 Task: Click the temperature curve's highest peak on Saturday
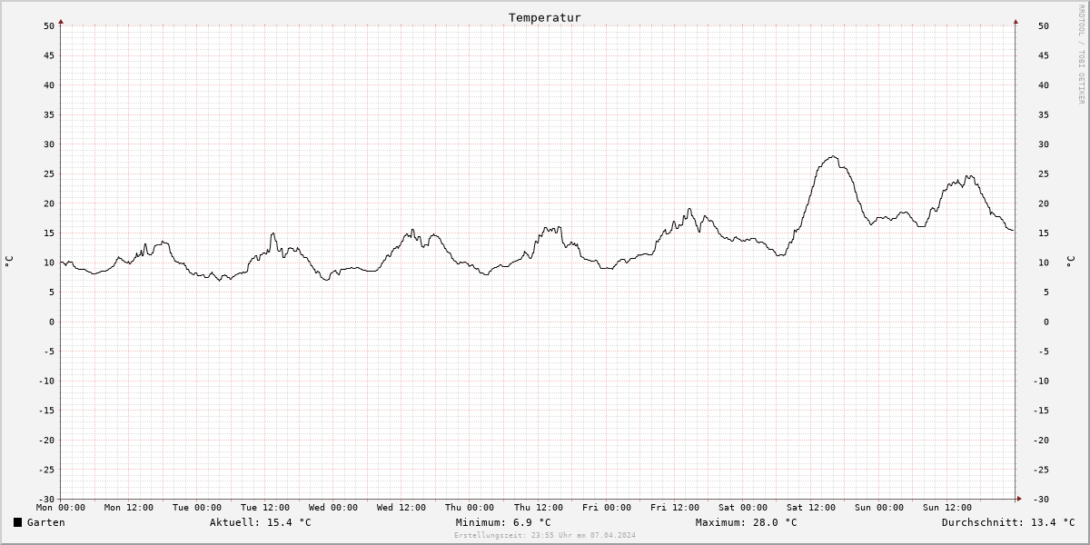pos(833,156)
